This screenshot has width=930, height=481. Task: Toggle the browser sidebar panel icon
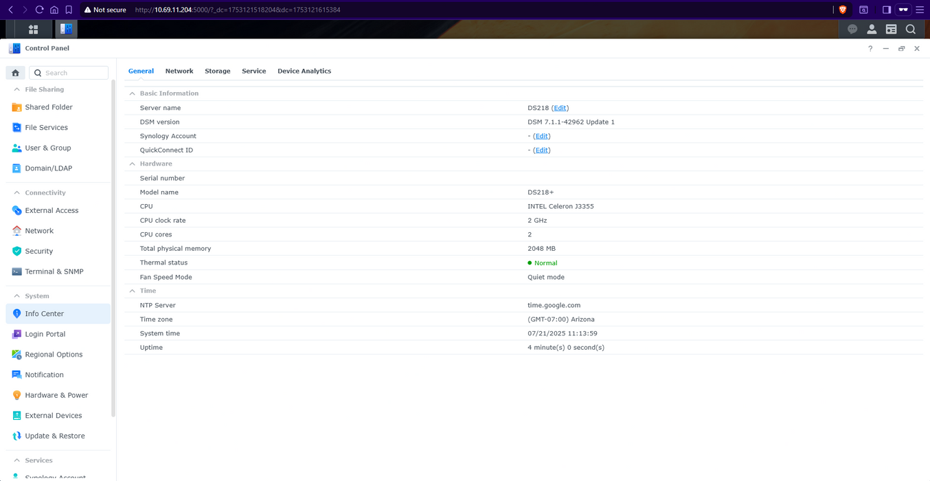[887, 10]
